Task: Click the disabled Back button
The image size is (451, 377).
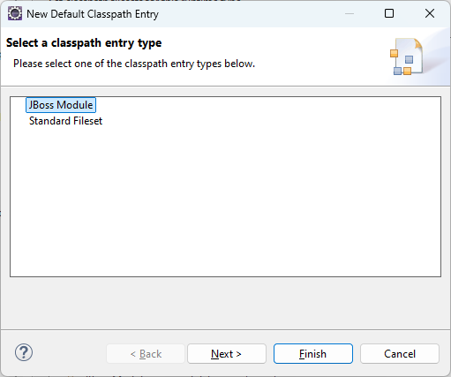Action: [146, 353]
